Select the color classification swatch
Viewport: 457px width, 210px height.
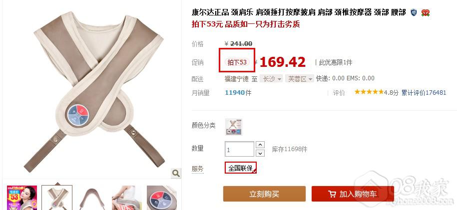[233, 127]
